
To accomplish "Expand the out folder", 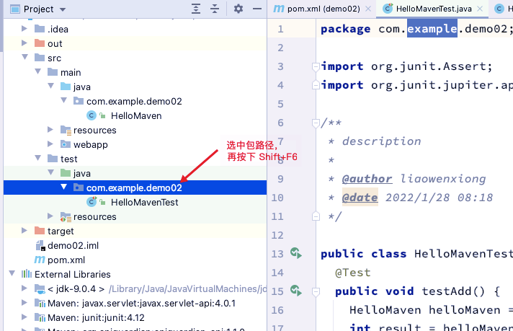I will coord(24,43).
